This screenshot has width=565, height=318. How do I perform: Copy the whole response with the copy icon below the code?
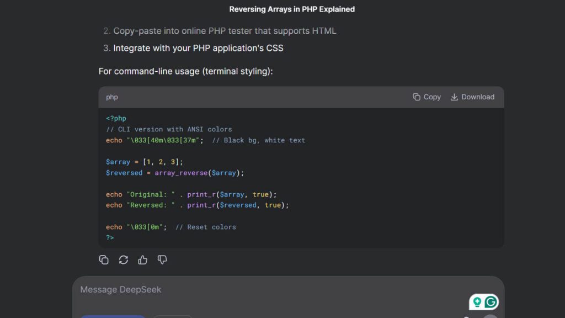(x=104, y=260)
